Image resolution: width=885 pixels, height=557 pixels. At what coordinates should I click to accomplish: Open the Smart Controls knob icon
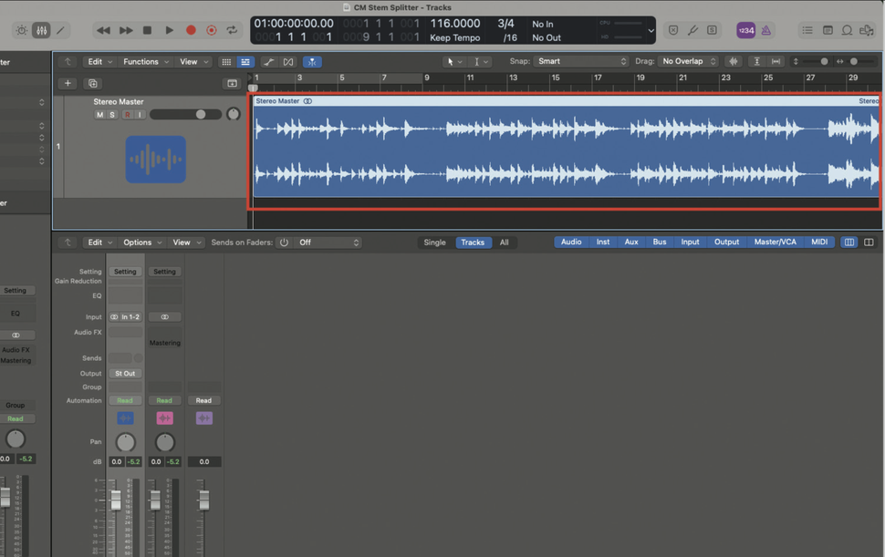[x=21, y=30]
